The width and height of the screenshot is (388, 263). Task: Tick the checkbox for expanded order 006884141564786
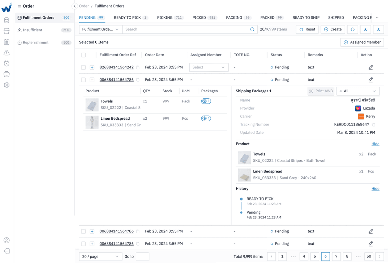click(x=83, y=79)
